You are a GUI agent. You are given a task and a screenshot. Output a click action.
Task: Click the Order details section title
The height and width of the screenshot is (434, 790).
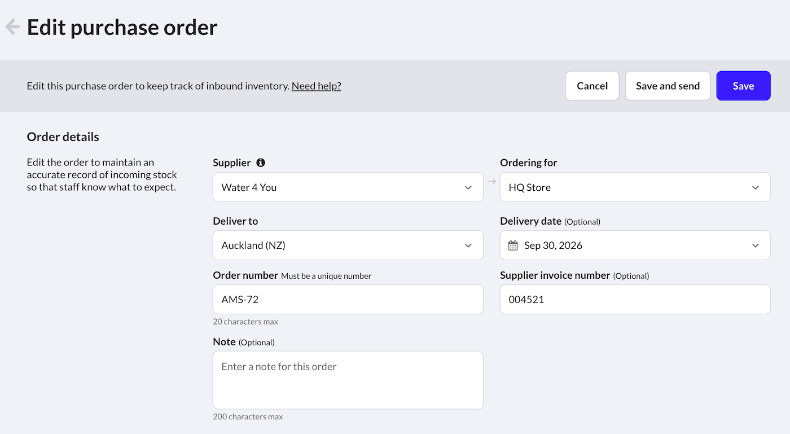coord(63,137)
